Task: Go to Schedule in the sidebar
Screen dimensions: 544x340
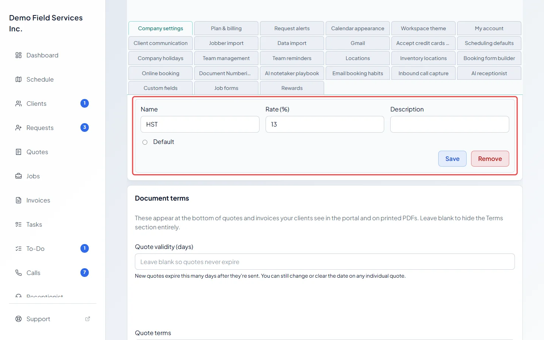Action: tap(40, 79)
